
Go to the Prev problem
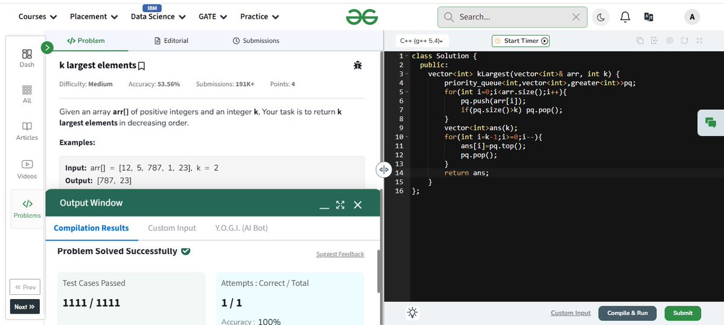coord(25,287)
